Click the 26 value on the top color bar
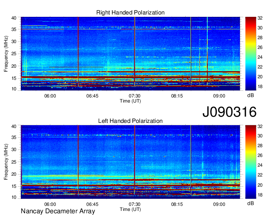 (260, 47)
